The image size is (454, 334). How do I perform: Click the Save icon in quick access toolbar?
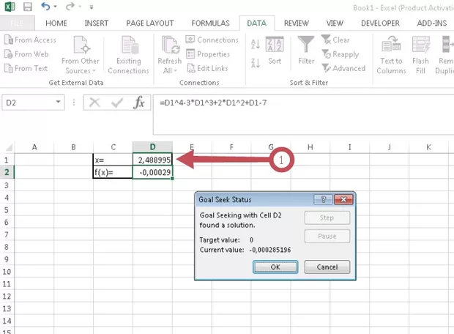28,7
